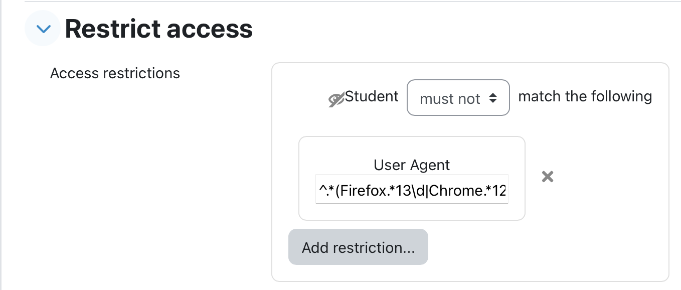Collapse the Restrict access section chevron
The image size is (681, 290).
[43, 29]
